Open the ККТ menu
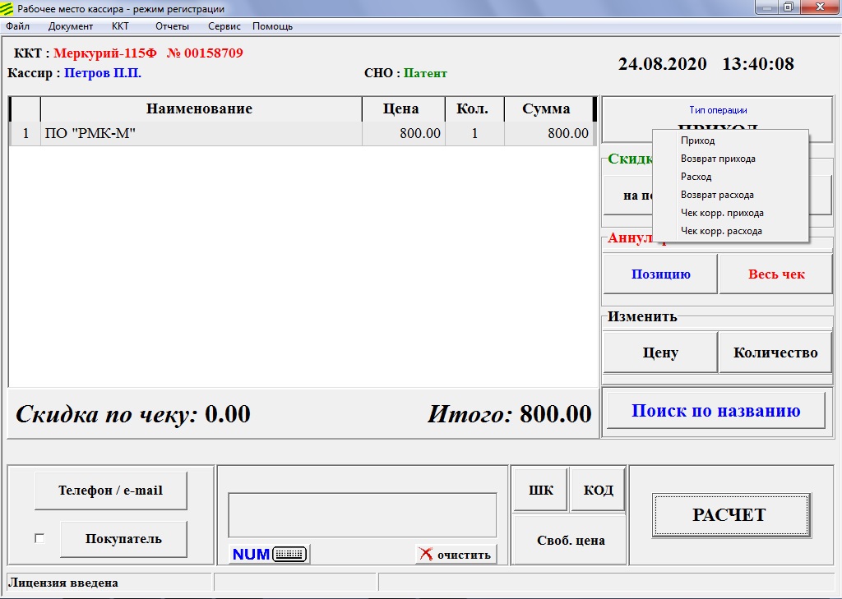The width and height of the screenshot is (842, 599). click(x=120, y=26)
